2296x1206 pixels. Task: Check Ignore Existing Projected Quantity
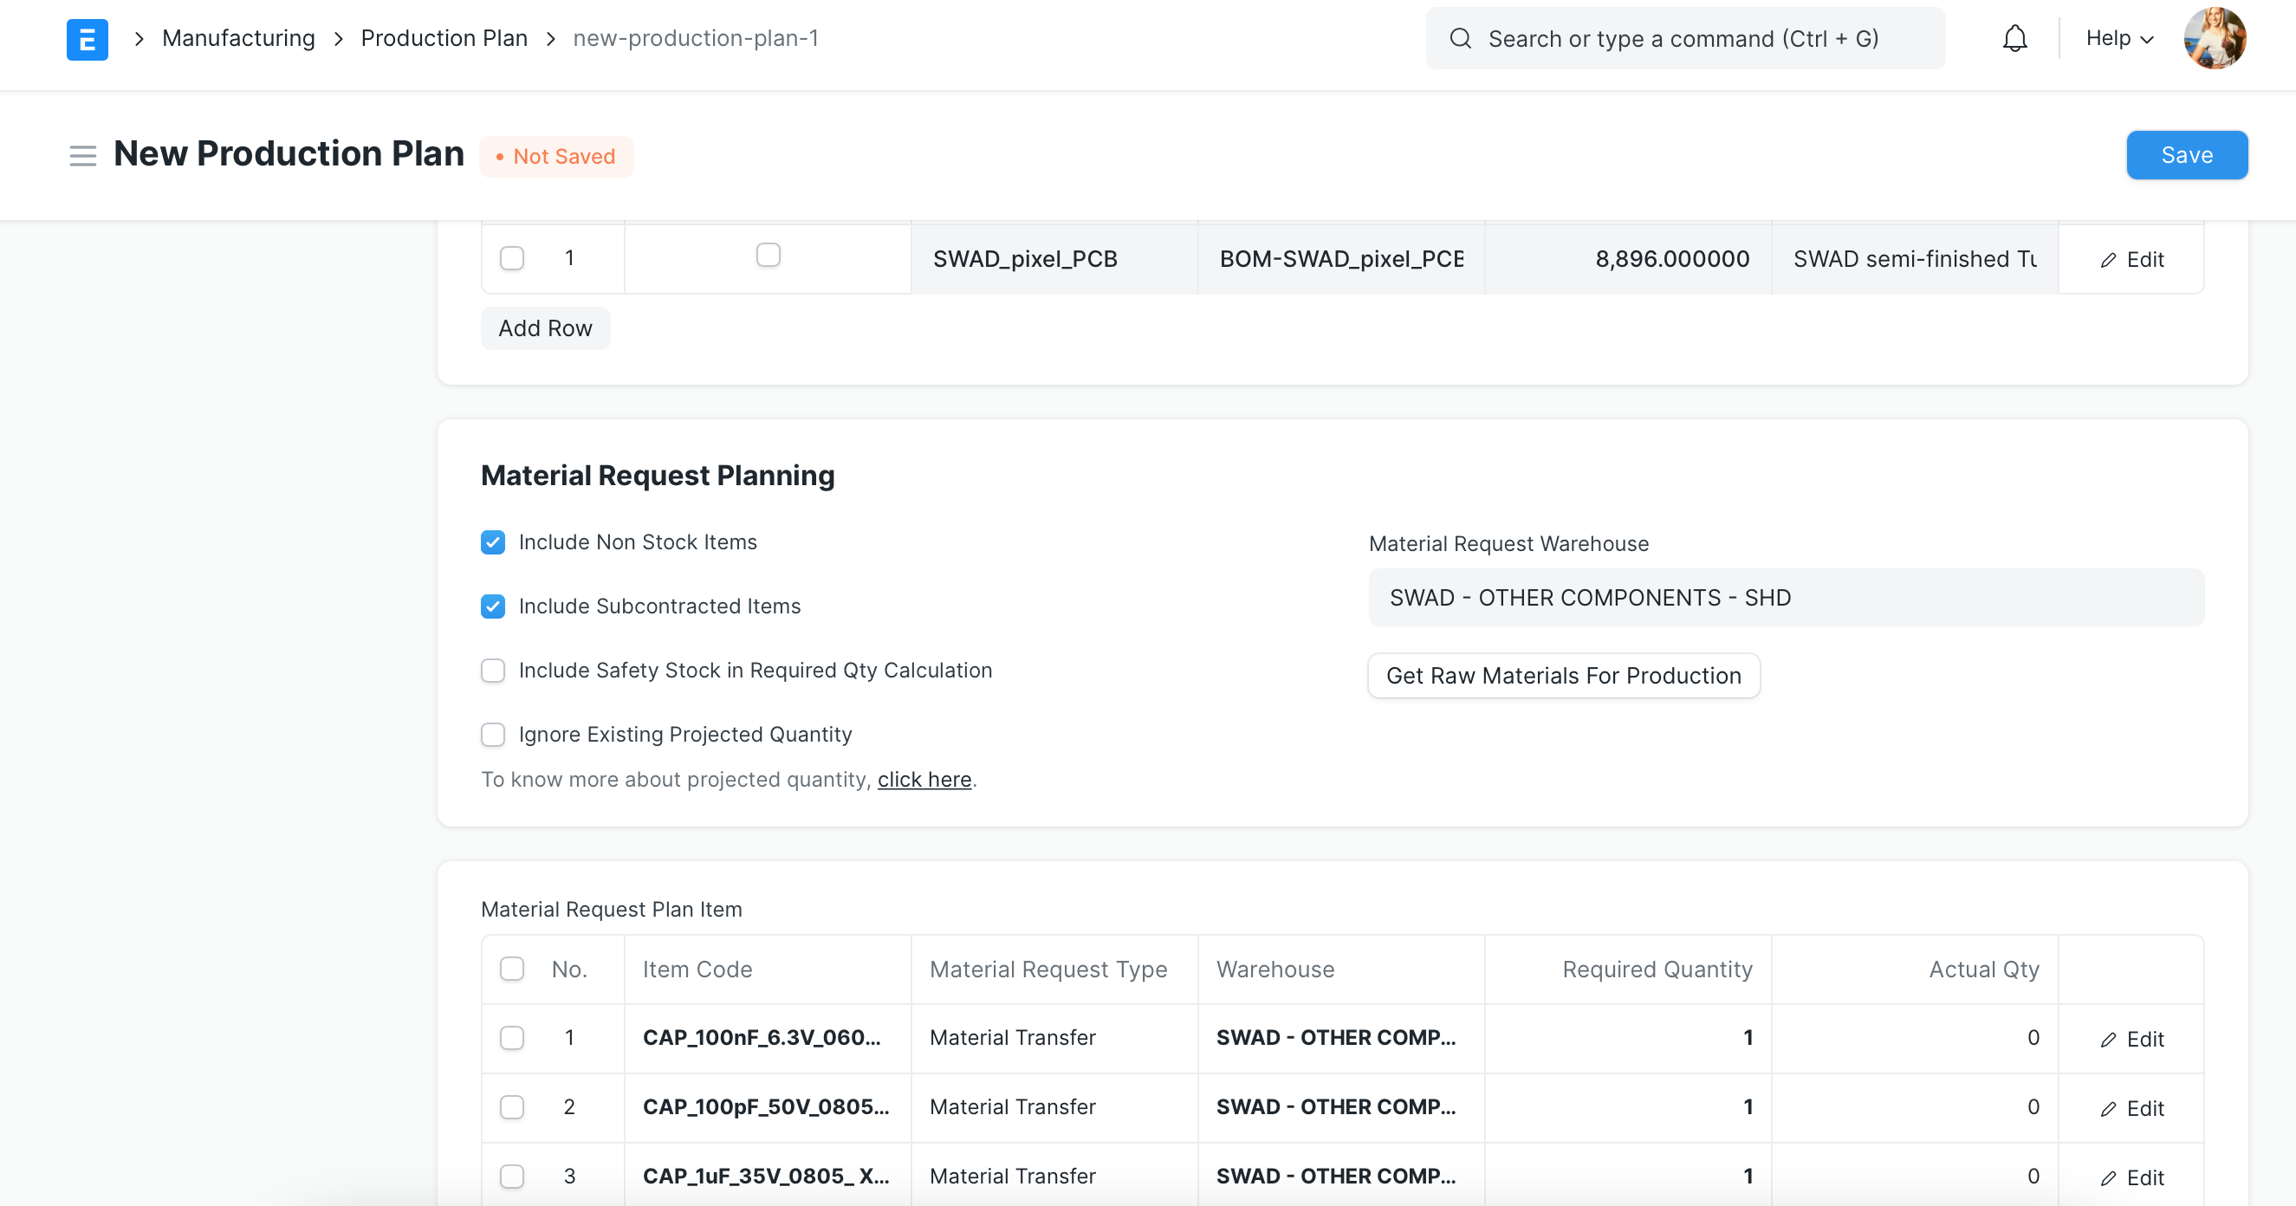click(x=493, y=734)
